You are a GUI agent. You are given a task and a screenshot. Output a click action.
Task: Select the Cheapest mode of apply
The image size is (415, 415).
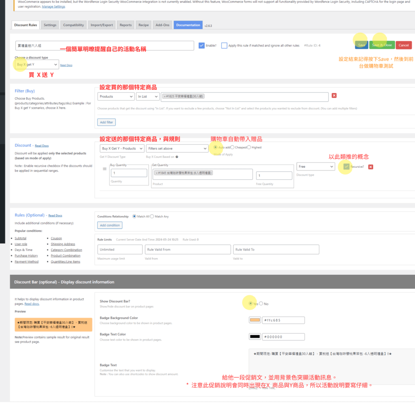[x=232, y=148]
